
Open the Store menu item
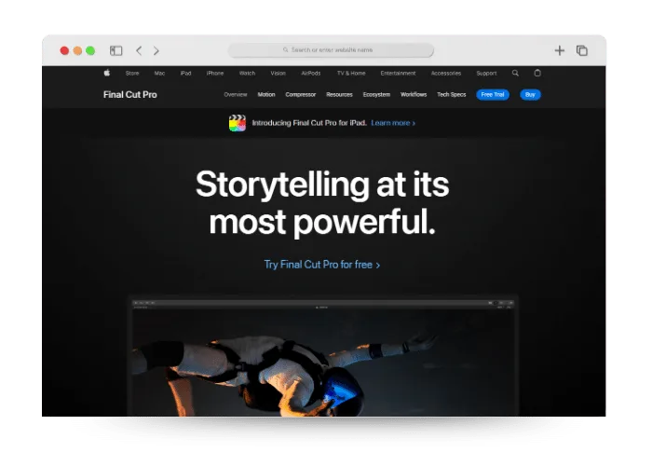pos(132,74)
